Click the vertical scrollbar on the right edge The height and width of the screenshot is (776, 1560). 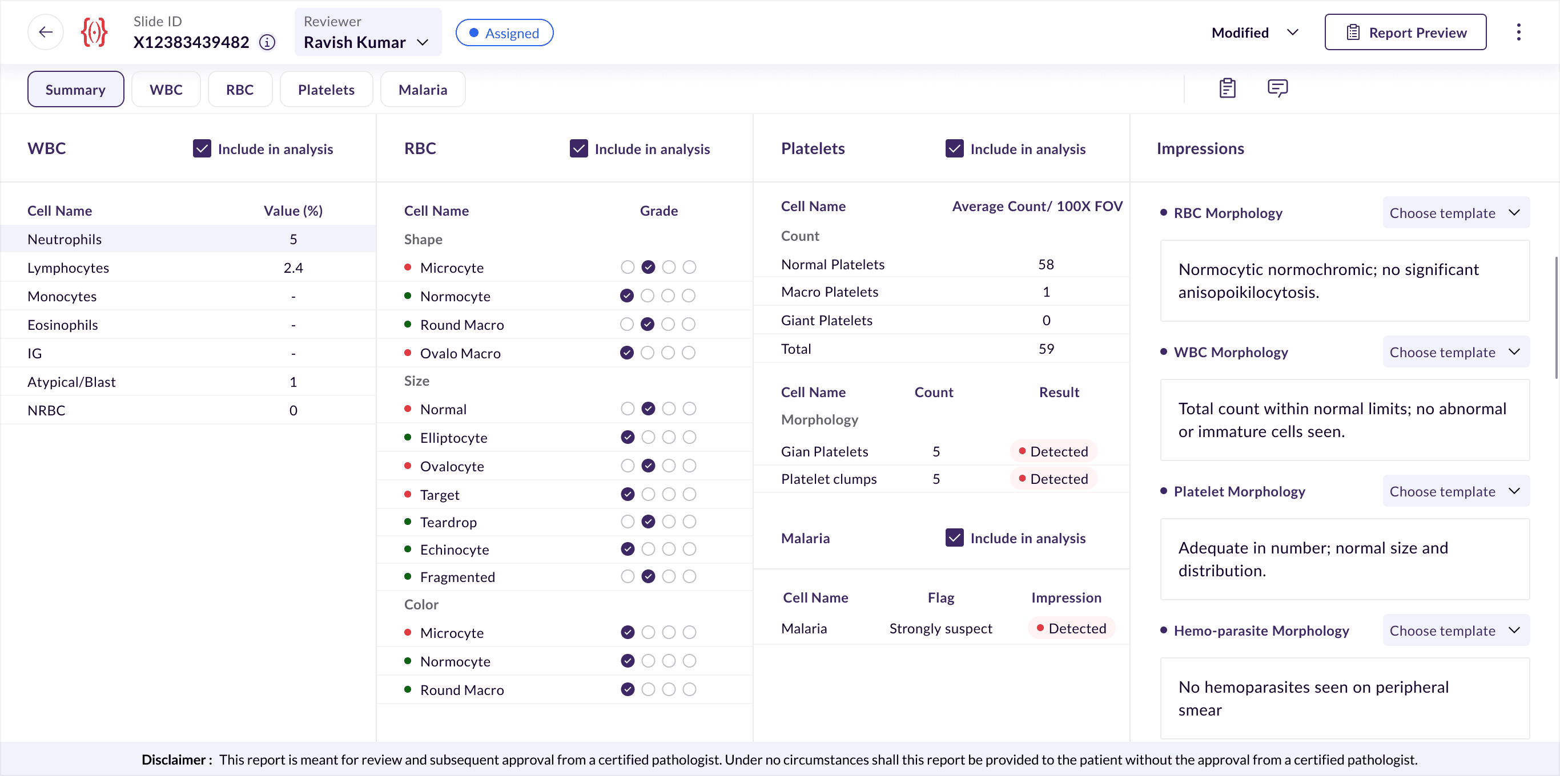click(x=1555, y=318)
